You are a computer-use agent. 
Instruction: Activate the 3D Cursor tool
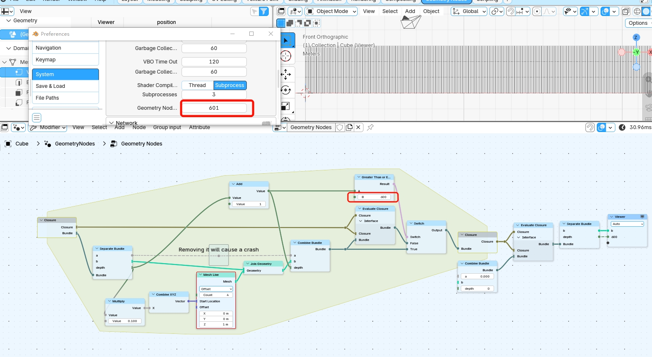click(286, 56)
